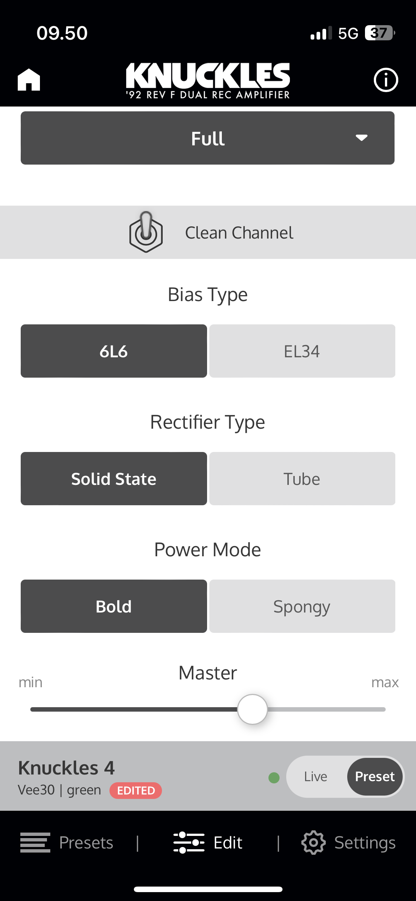This screenshot has width=416, height=901.
Task: Tap the green connection status dot
Action: pos(274,777)
